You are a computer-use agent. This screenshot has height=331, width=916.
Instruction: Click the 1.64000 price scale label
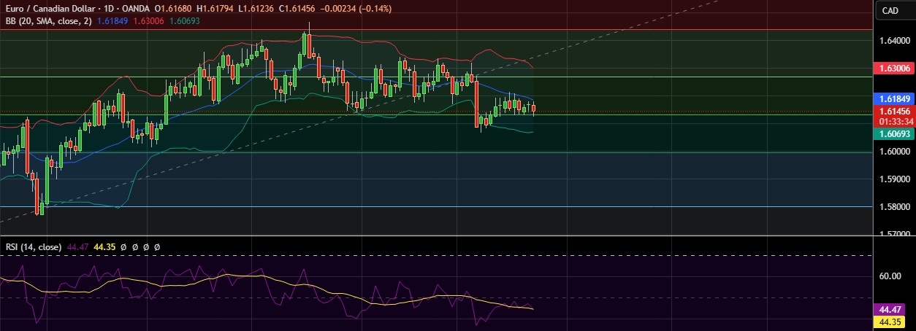894,41
